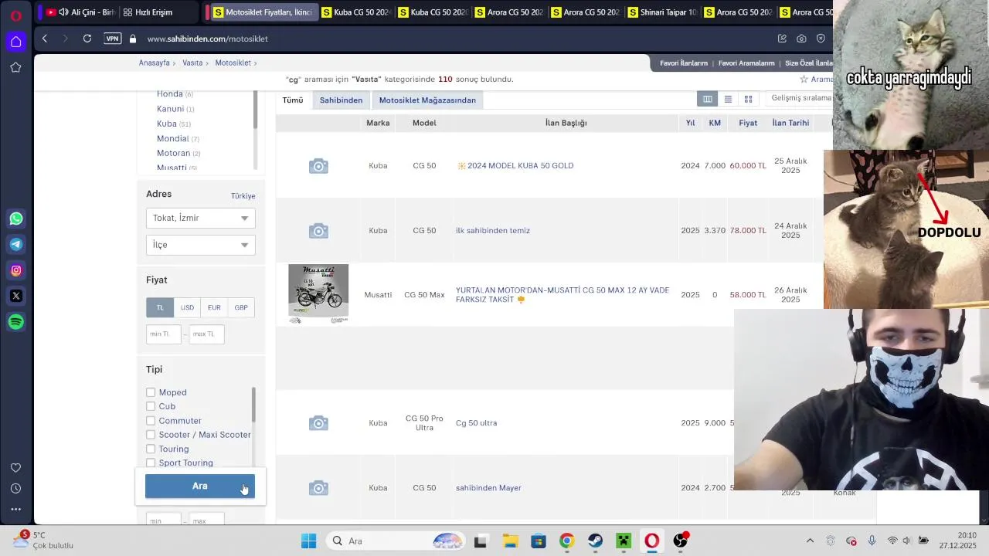Open 2024 MODEL KUBA 50 GOLD listing
The image size is (989, 556).
(x=520, y=166)
